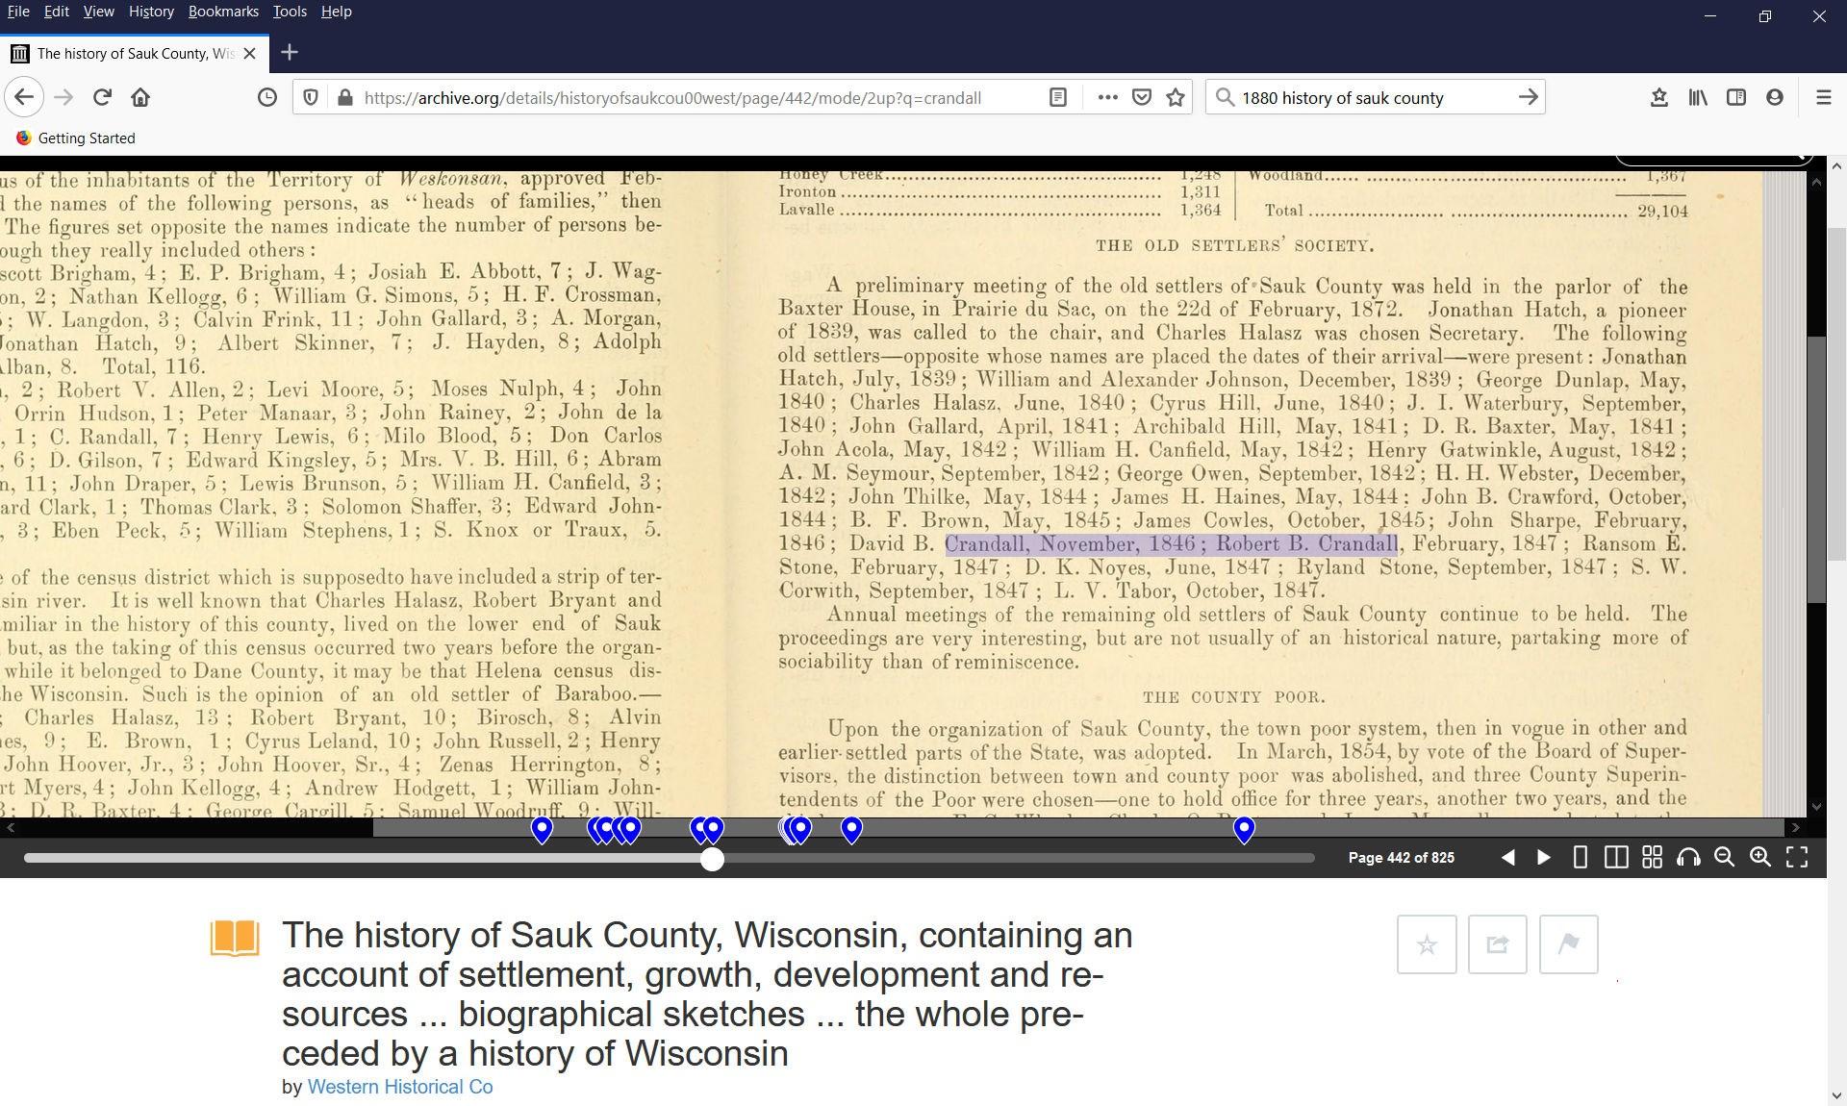Enter fullscreen book reader mode
The width and height of the screenshot is (1847, 1106).
pyautogui.click(x=1797, y=857)
